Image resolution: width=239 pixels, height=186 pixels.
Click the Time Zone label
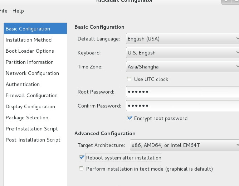point(90,67)
